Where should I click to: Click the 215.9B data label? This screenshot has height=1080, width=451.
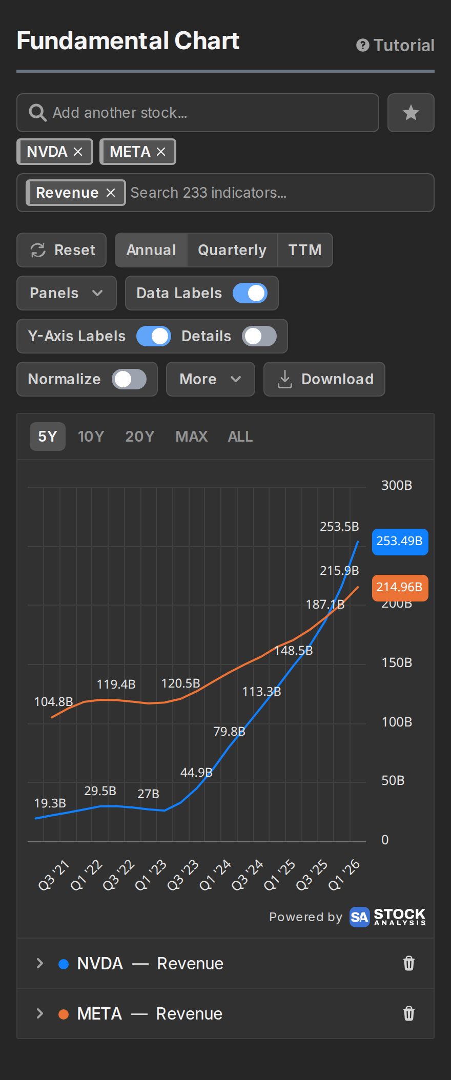pos(339,571)
